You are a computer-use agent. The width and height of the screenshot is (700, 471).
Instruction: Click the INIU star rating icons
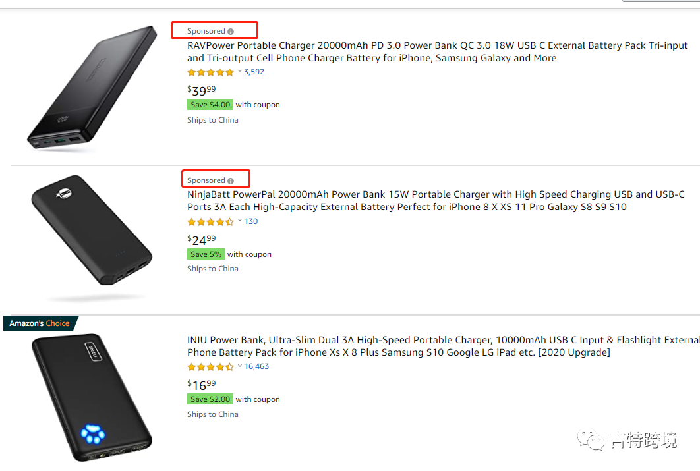(210, 367)
